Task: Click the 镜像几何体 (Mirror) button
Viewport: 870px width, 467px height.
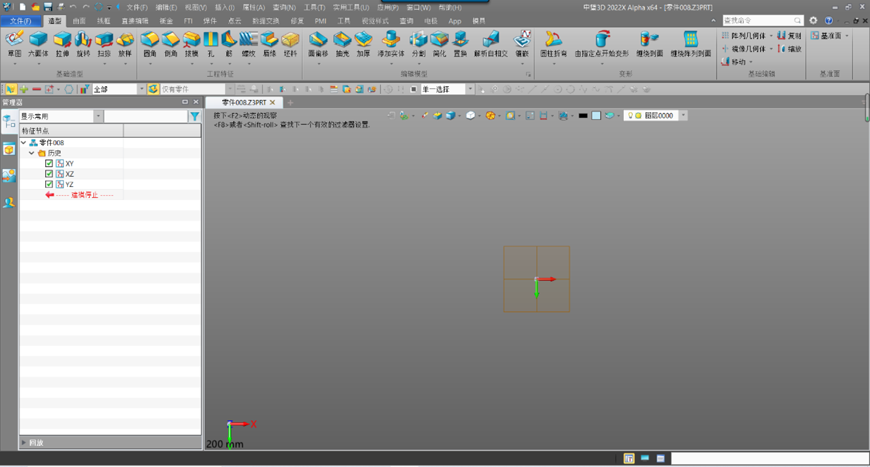Action: (743, 49)
